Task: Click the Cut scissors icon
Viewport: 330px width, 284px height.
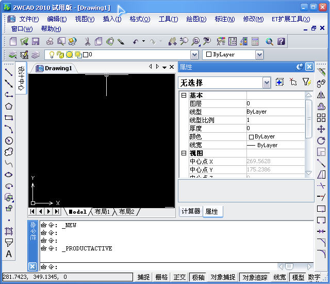Action: [x=87, y=41]
